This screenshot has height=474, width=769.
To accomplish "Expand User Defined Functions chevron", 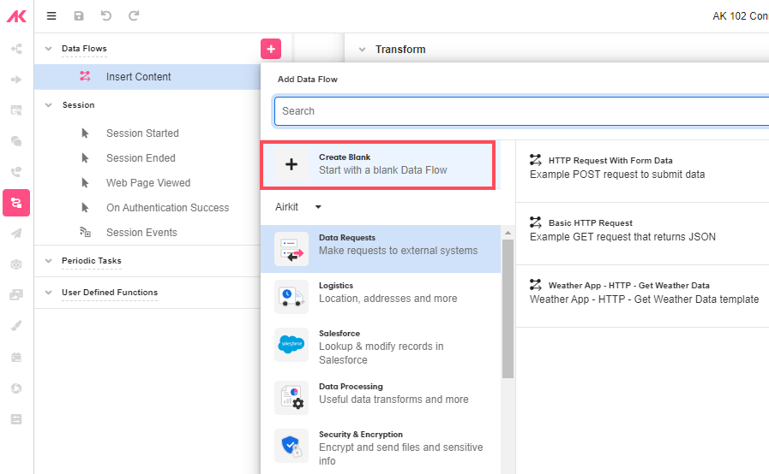I will [x=48, y=293].
